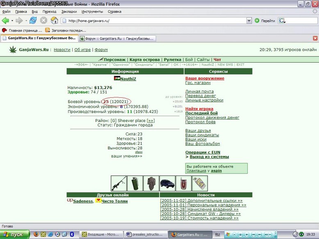This screenshot has width=319, height=239.
Task: Launch Firefox from quick launch bar
Action: click(36, 234)
